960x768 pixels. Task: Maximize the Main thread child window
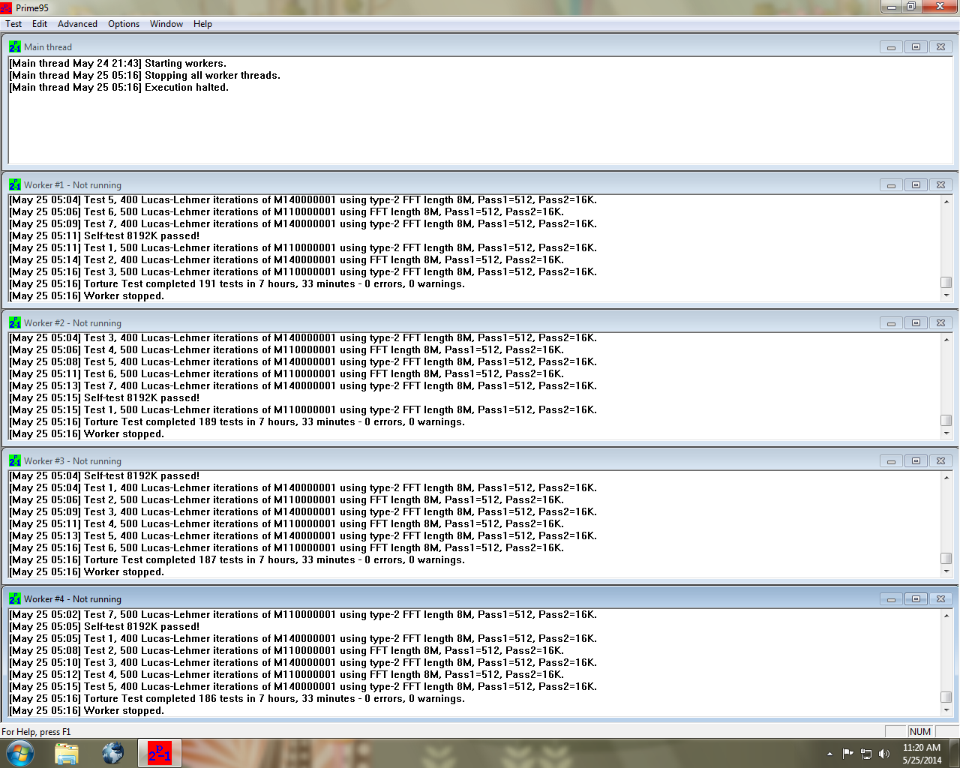coord(916,46)
